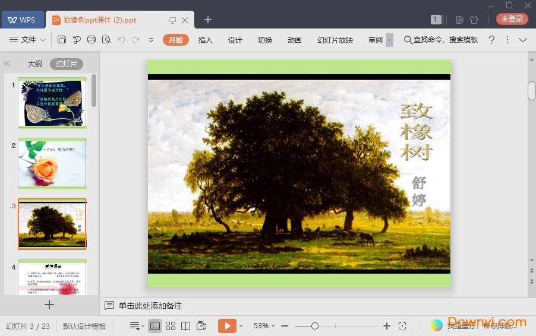Collapse the ribbon with chevron arrow
This screenshot has height=336, width=536.
pyautogui.click(x=523, y=40)
